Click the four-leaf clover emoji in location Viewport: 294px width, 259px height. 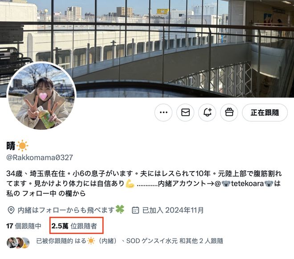coord(120,210)
